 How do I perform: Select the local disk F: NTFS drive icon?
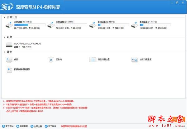(135, 25)
